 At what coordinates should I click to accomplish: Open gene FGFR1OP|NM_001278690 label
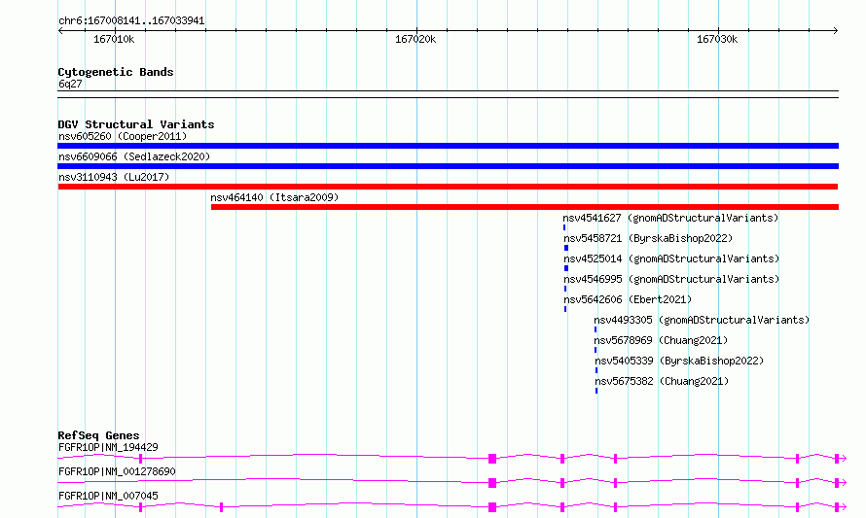(117, 471)
